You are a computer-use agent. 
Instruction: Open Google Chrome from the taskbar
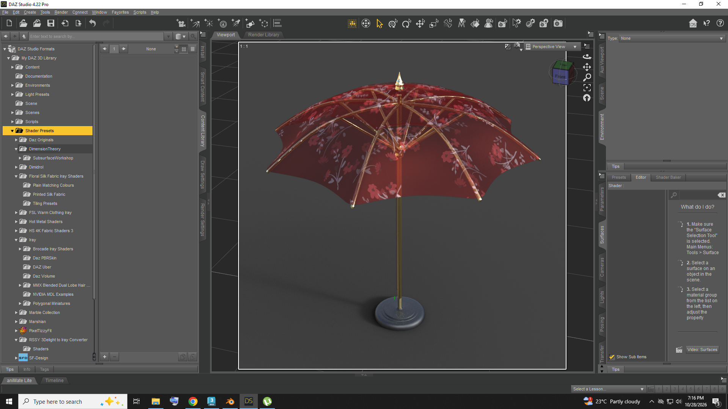193,401
